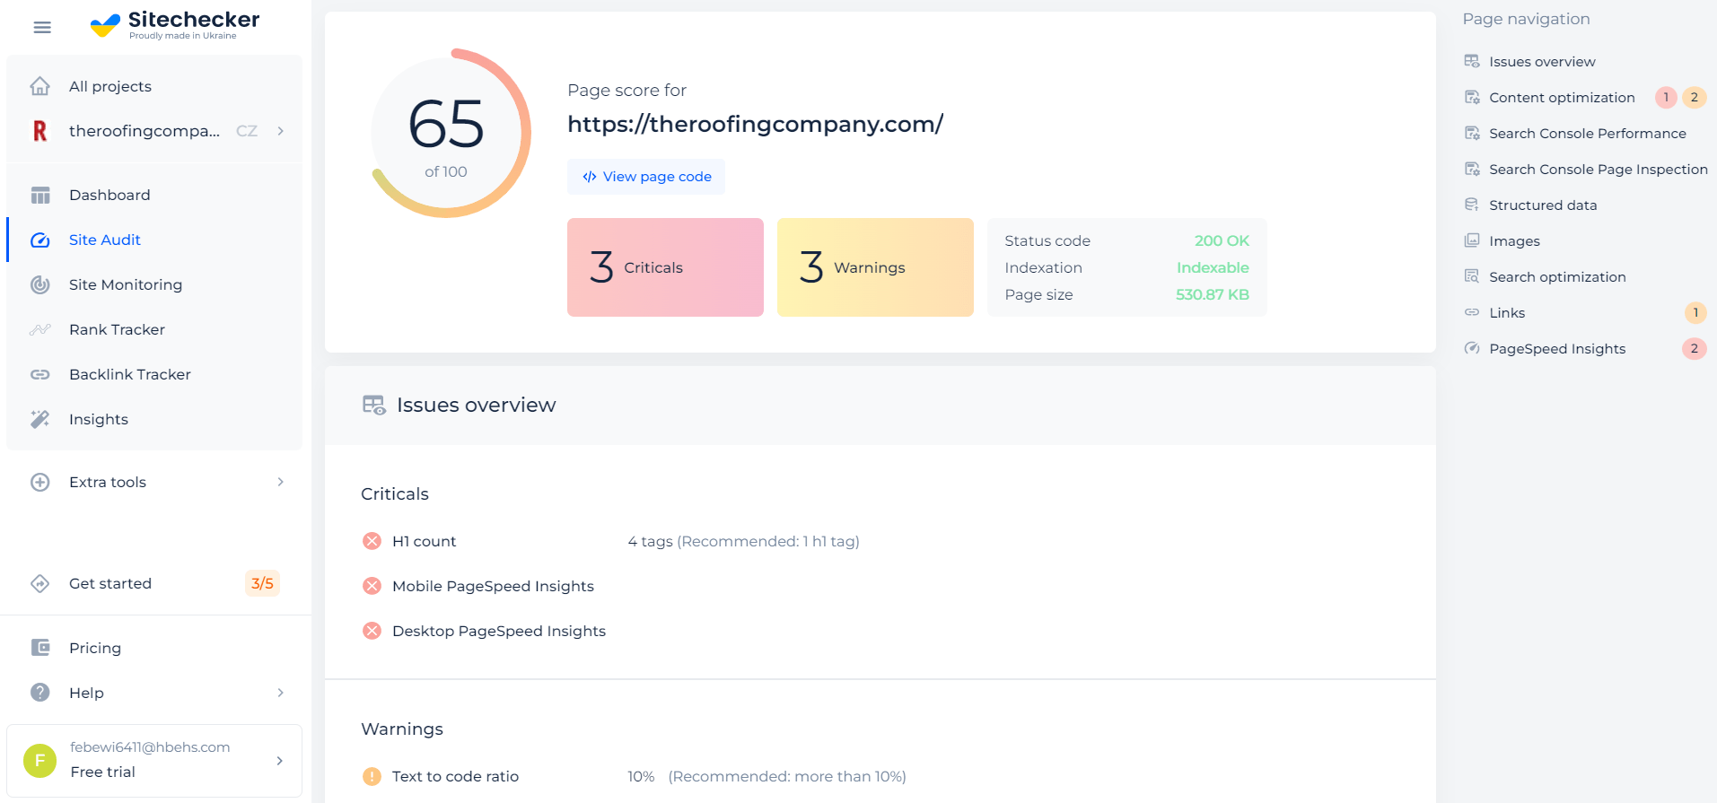Jump to Search Console Performance section
Viewport: 1717px width, 803px height.
[1587, 133]
